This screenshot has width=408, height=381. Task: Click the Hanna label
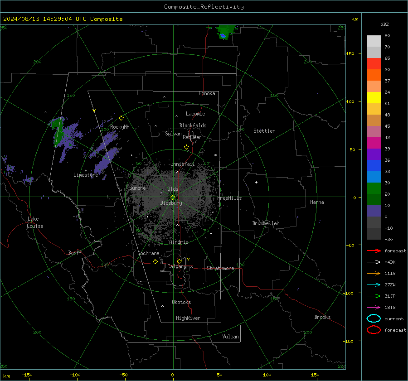click(x=317, y=202)
